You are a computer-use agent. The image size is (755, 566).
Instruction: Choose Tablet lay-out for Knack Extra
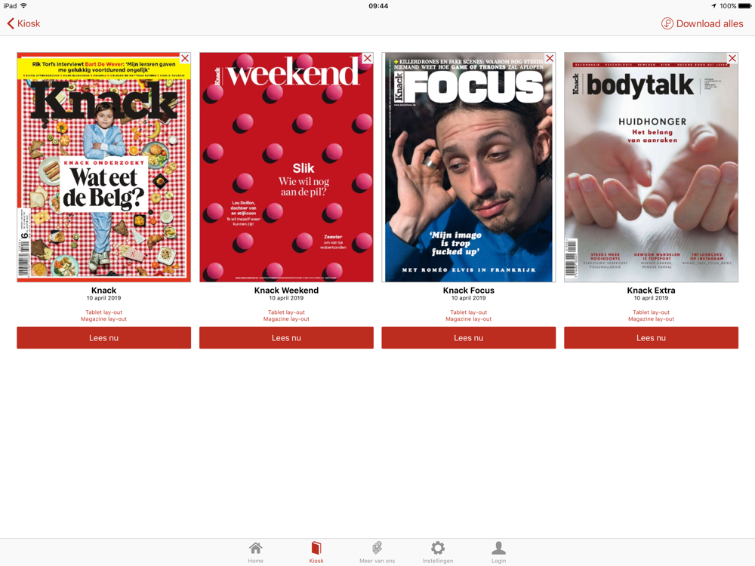651,312
